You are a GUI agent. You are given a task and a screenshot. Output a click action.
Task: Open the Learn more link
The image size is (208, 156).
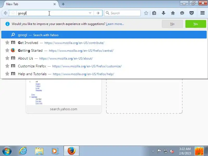coord(115,24)
